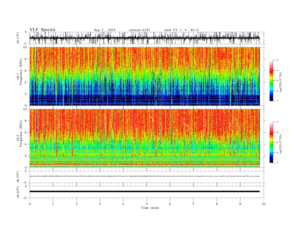The image size is (297, 229).
Task: Click the "-7" tick on ch.1 colorbar
Action: click(x=277, y=101)
